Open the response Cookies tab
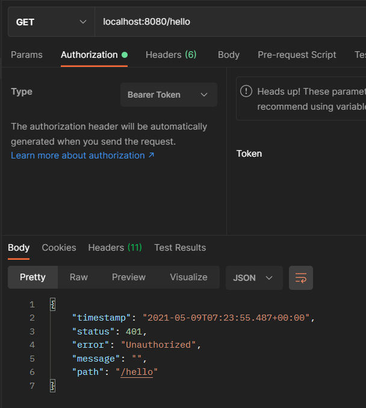366x408 pixels. (x=59, y=248)
